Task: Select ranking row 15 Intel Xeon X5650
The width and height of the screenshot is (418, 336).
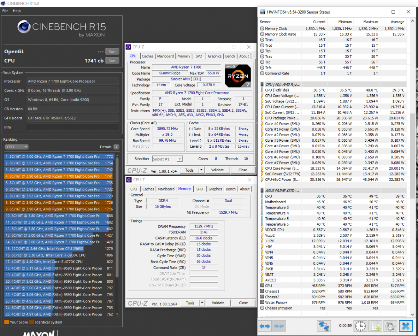Action: [59, 249]
